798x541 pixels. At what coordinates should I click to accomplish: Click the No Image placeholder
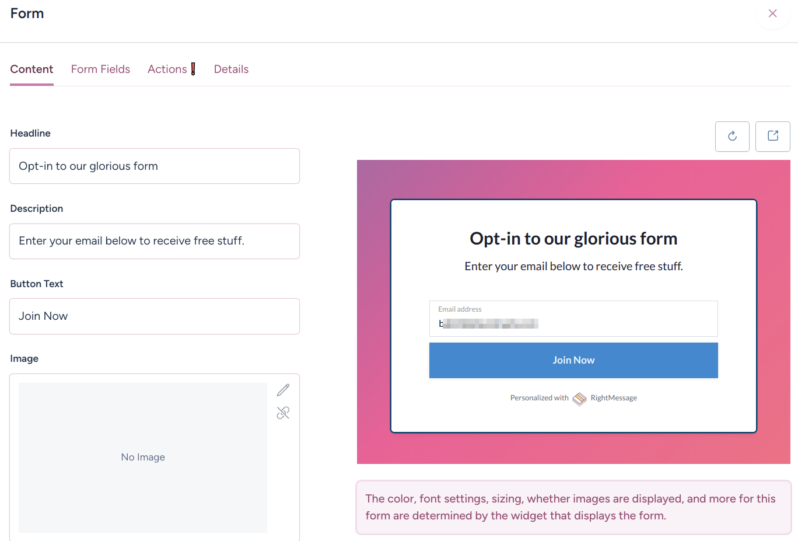143,458
